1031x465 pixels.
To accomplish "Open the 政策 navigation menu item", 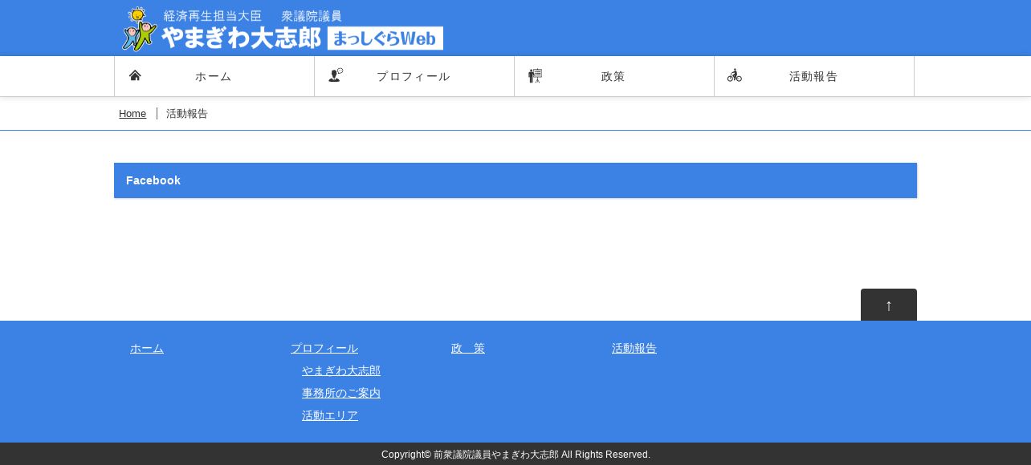I will [x=614, y=76].
